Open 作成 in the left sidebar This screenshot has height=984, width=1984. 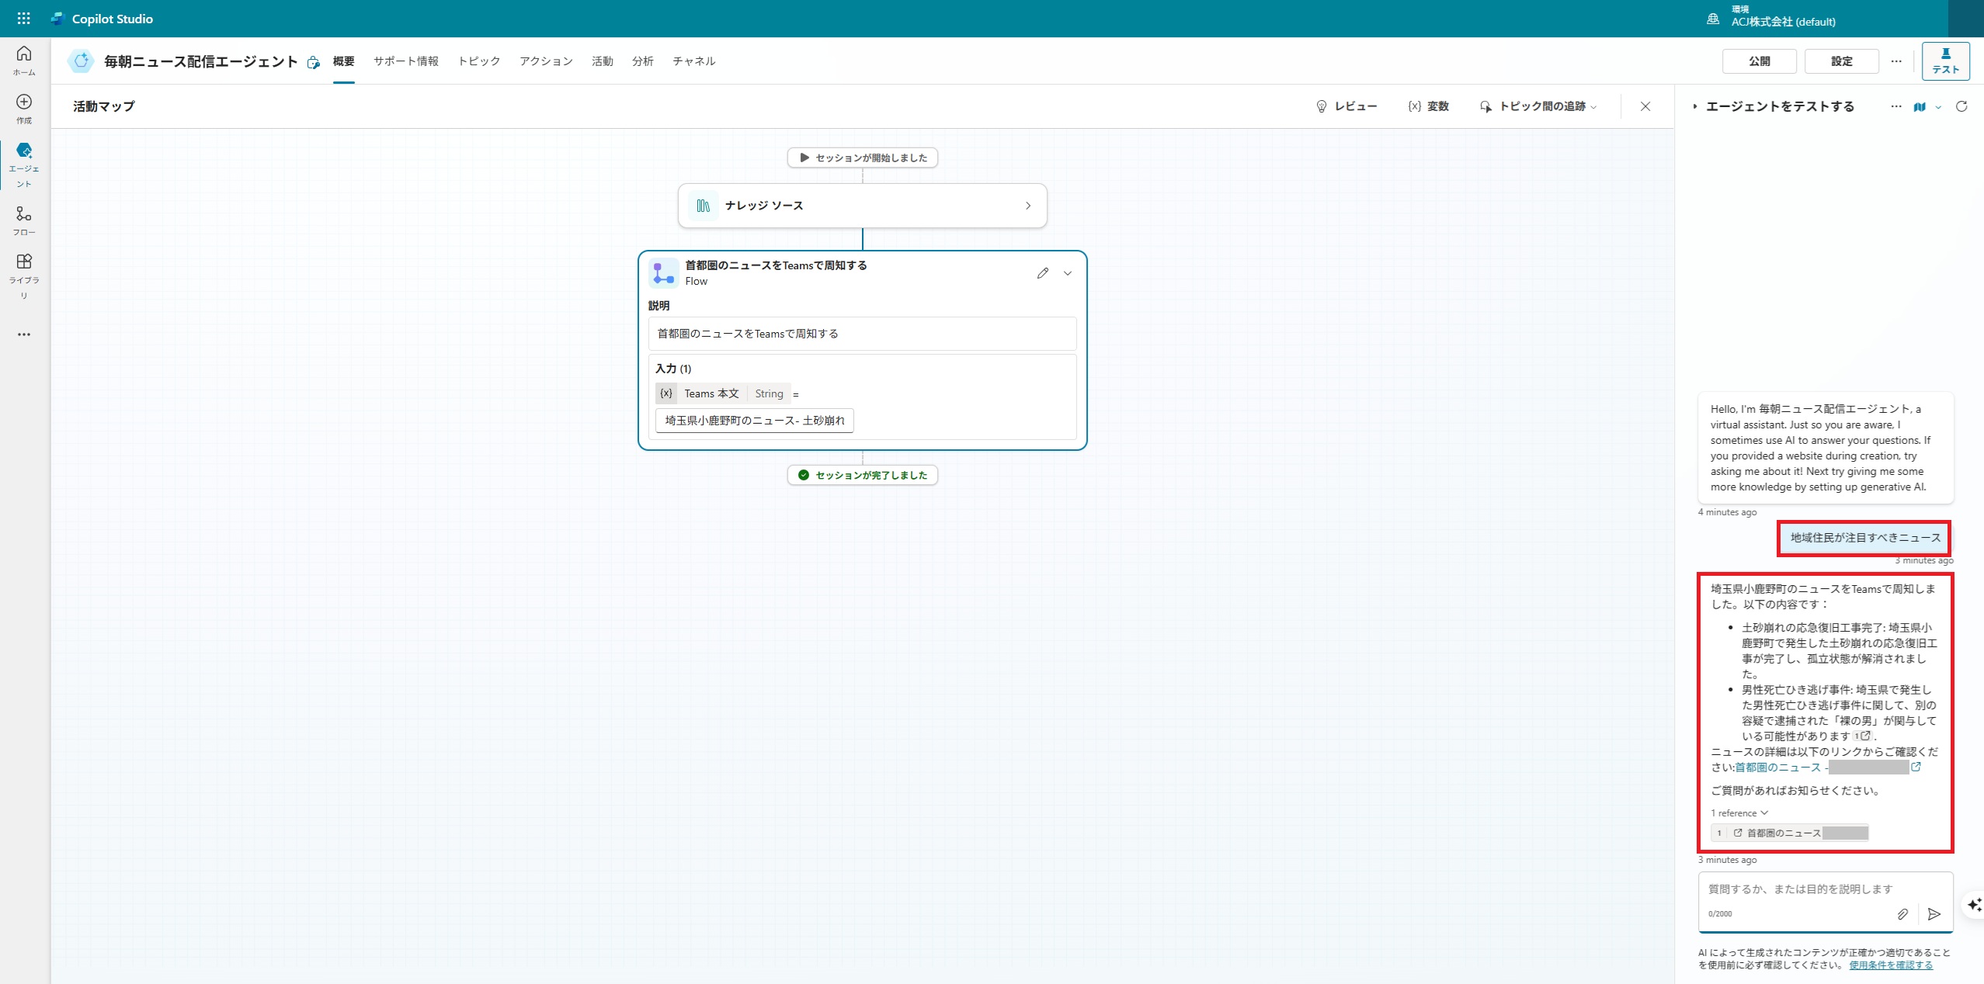tap(24, 109)
